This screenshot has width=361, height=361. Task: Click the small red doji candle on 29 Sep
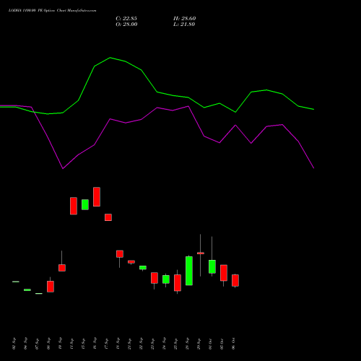point(201,253)
